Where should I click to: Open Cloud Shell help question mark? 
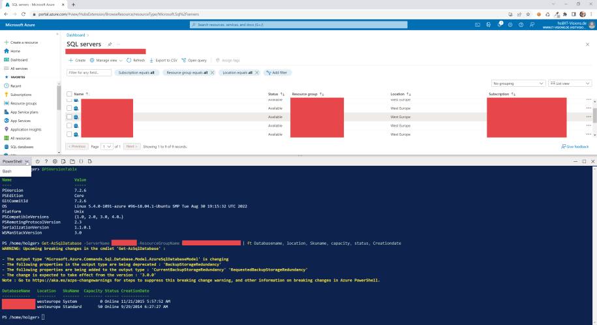pyautogui.click(x=46, y=162)
